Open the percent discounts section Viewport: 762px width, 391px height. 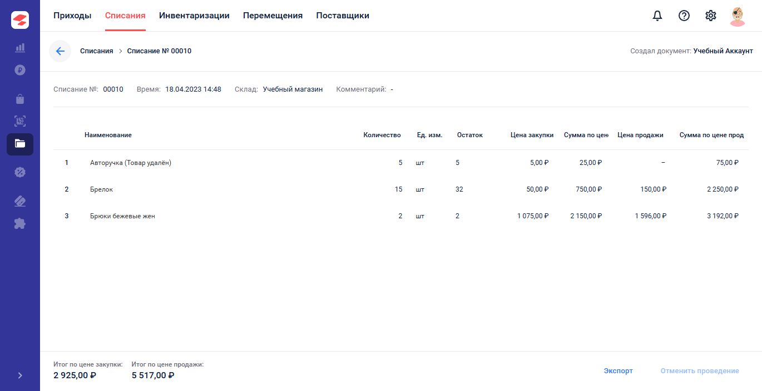coord(20,172)
